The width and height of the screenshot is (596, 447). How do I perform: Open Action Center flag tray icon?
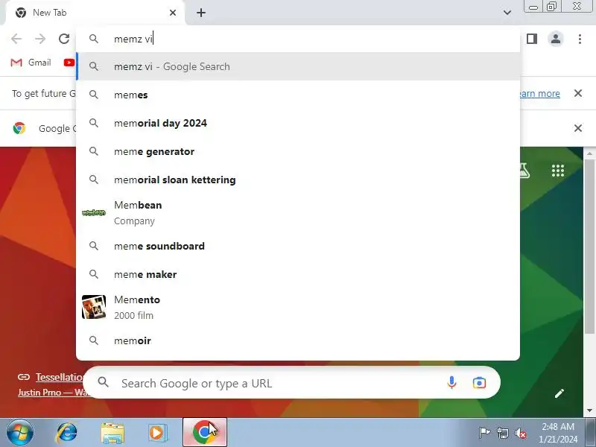pos(484,433)
